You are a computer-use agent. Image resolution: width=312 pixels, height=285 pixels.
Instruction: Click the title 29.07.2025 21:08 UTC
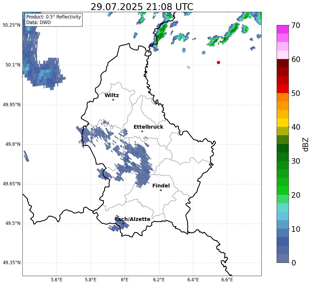tap(142, 7)
